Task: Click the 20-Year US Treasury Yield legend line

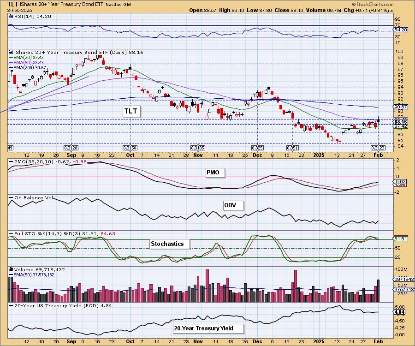Action: tap(11, 305)
